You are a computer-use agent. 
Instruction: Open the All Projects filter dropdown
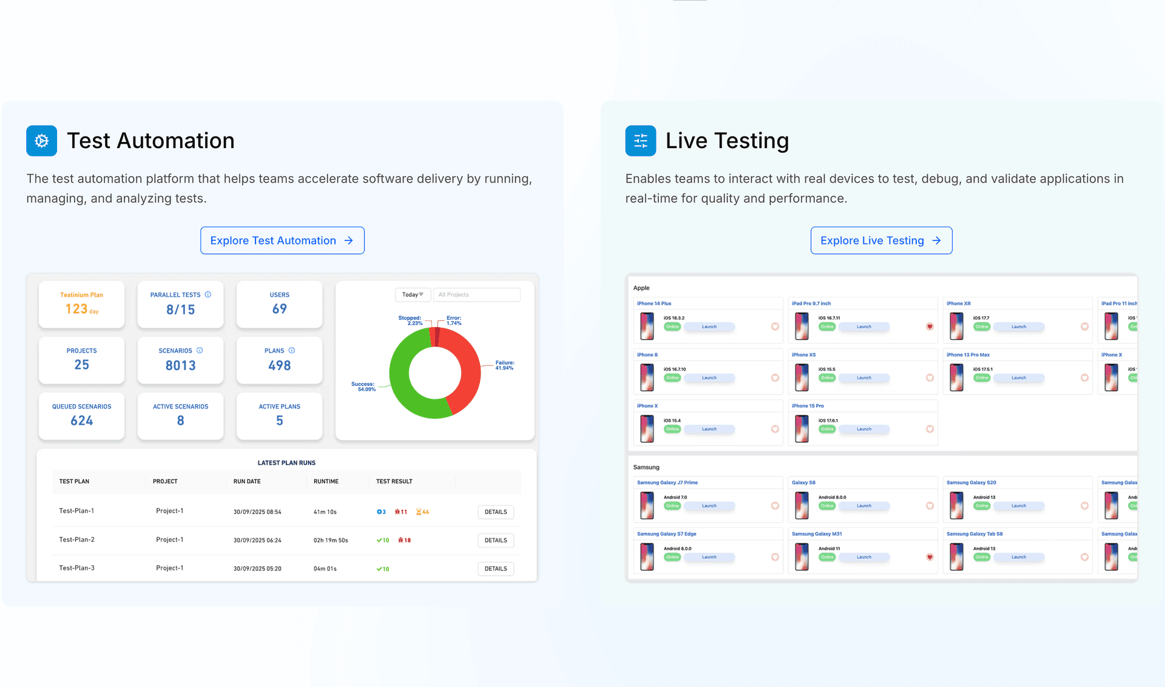tap(476, 294)
